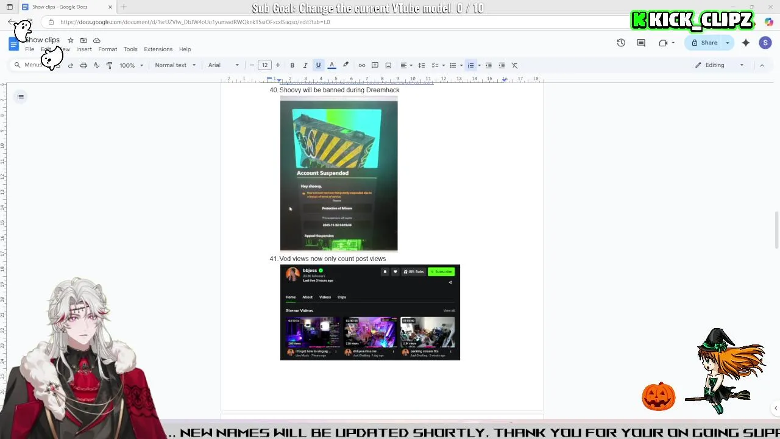Click the Redo arrow icon
Screen dimensions: 780x439
click(x=71, y=65)
